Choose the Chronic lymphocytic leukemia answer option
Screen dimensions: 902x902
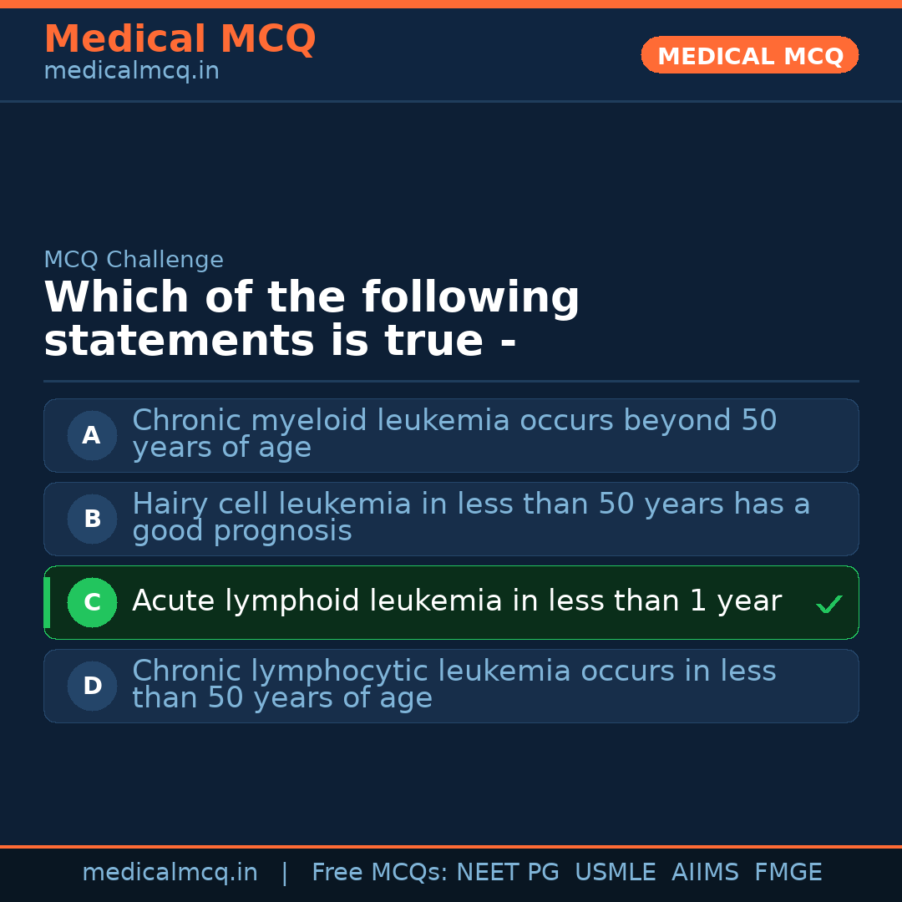coord(454,685)
